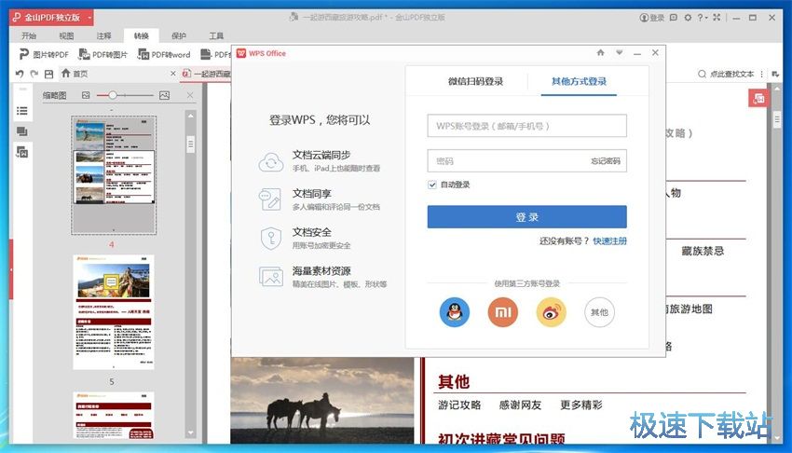Viewport: 792px width, 453px height.
Task: Click the large thumbnail size icon
Action: [164, 95]
